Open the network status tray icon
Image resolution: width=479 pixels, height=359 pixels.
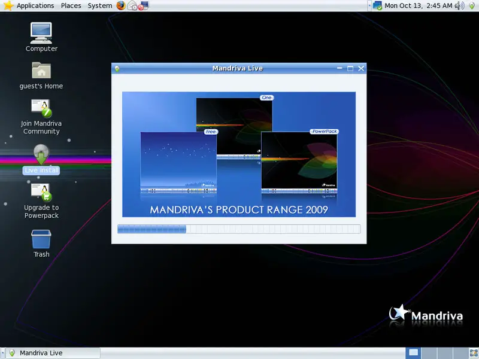(377, 5)
